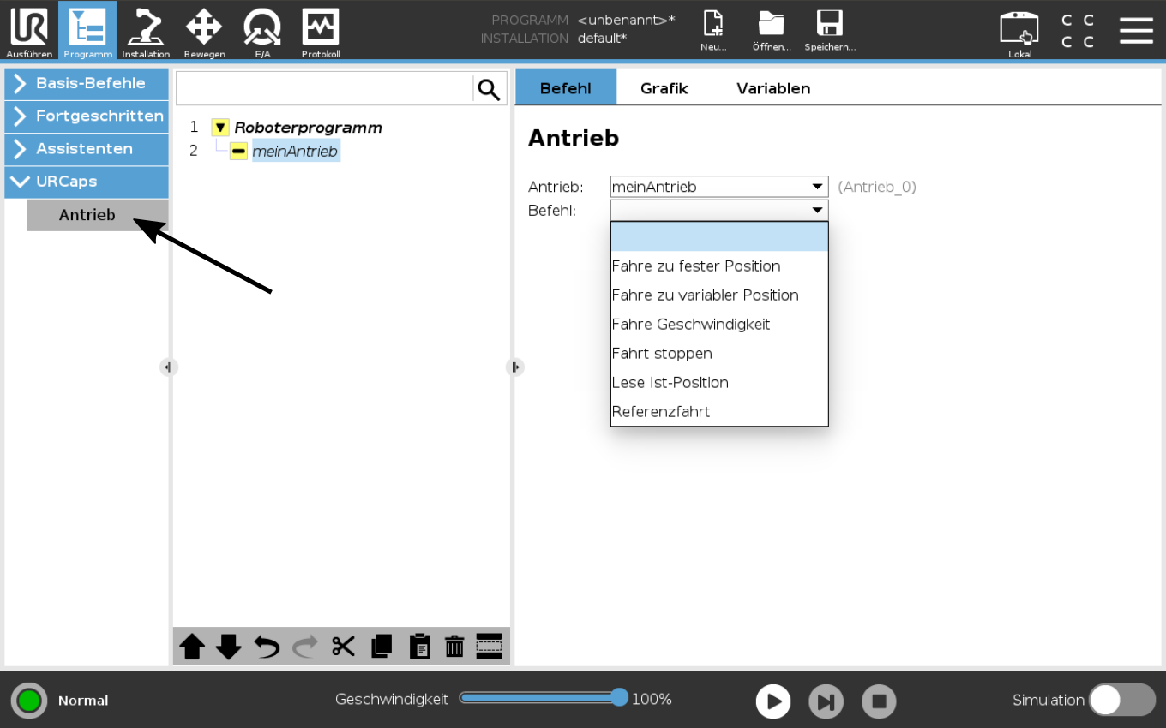Open the hamburger menu
This screenshot has width=1166, height=728.
tap(1136, 30)
